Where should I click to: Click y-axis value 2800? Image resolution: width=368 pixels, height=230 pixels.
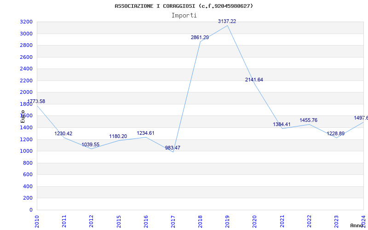click(26, 45)
